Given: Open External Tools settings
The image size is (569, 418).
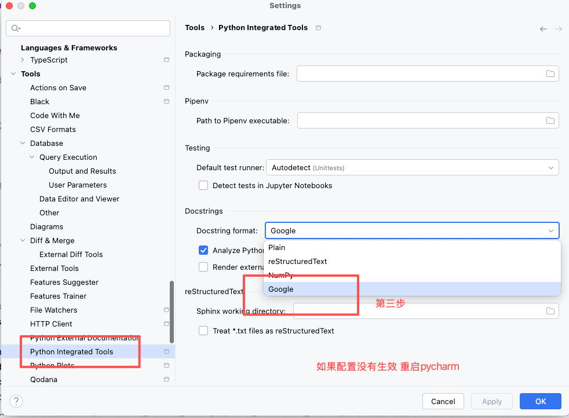Looking at the screenshot, I should [x=54, y=268].
